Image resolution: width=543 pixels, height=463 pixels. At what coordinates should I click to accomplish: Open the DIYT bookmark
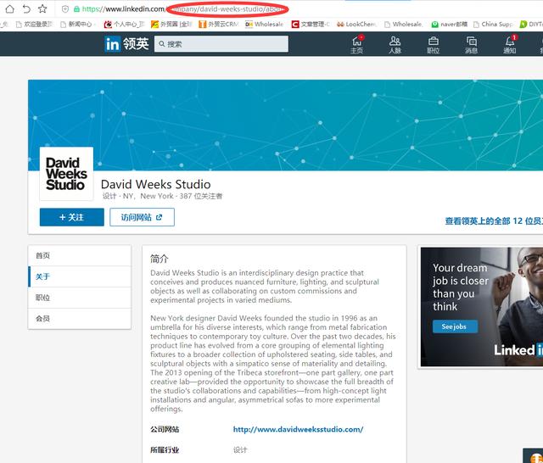point(531,25)
